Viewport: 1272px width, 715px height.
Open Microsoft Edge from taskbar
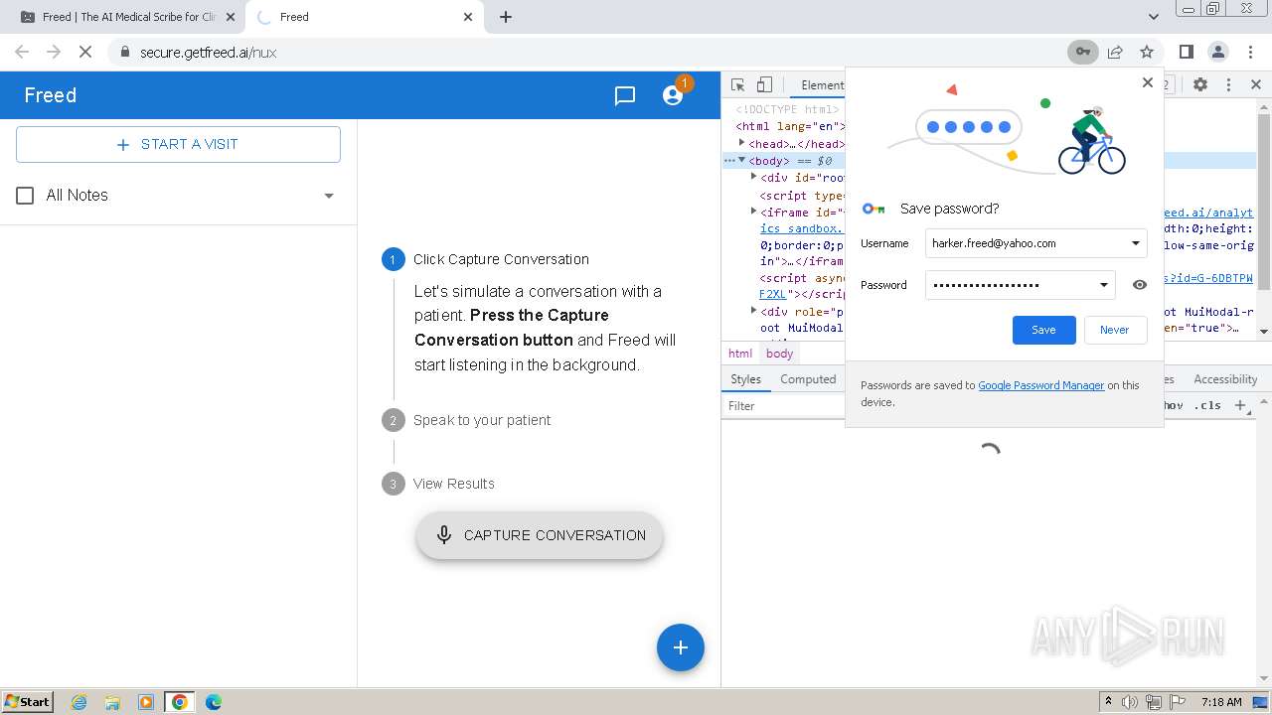coord(214,702)
